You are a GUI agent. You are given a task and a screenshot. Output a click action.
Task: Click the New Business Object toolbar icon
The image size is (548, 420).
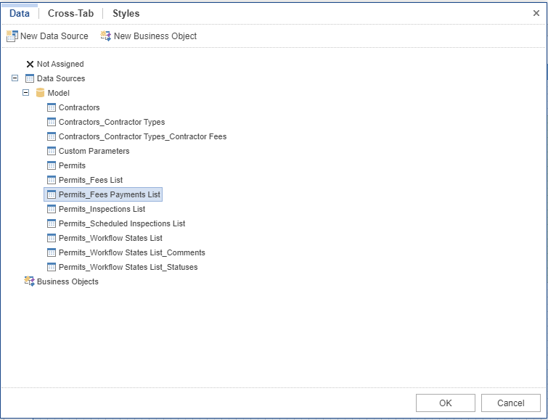[105, 36]
